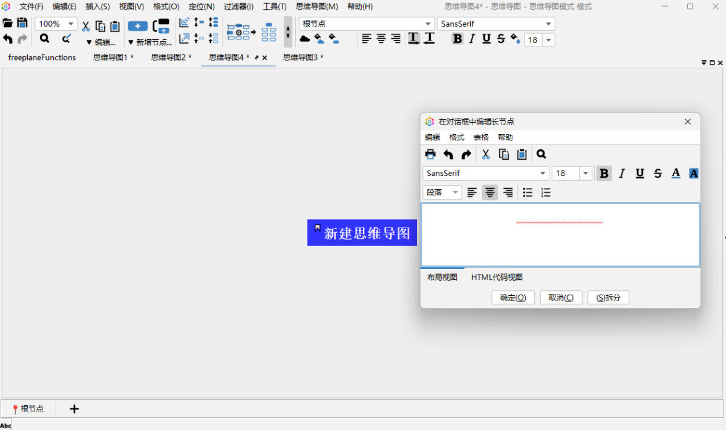Expand the 100% zoom dropdown

point(71,24)
